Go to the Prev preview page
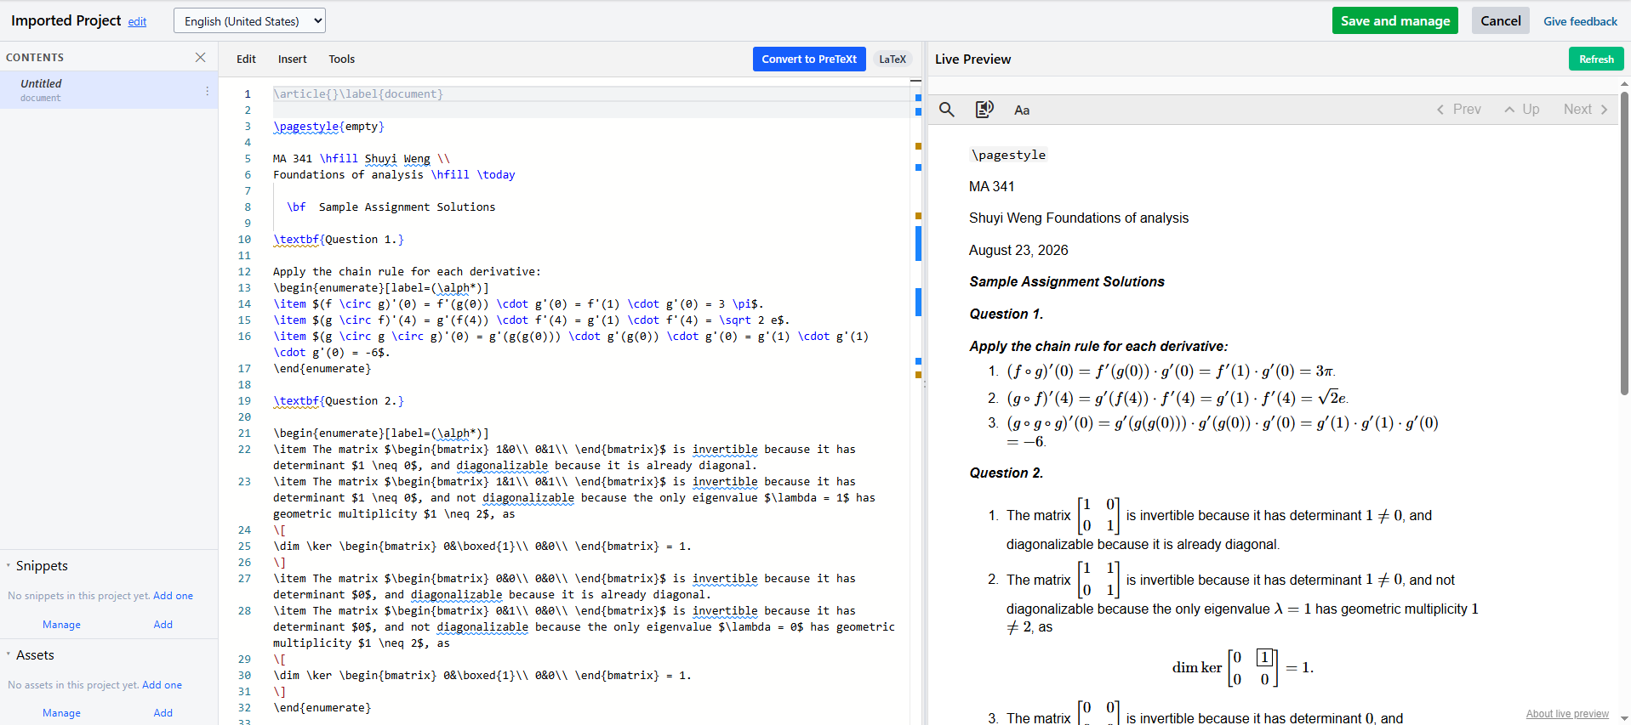 click(1458, 110)
